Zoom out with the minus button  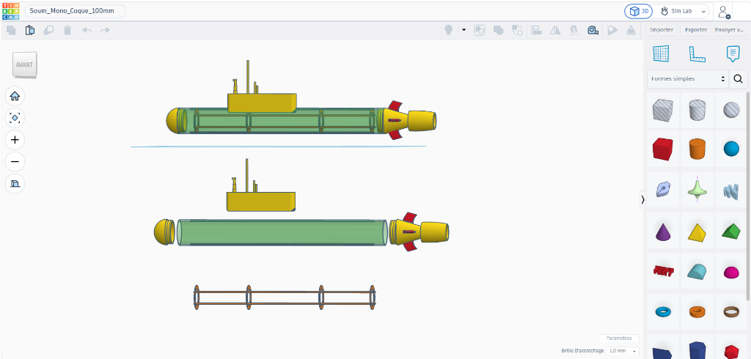[15, 161]
